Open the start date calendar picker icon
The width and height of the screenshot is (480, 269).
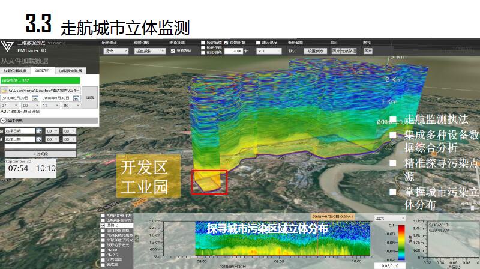coord(35,97)
